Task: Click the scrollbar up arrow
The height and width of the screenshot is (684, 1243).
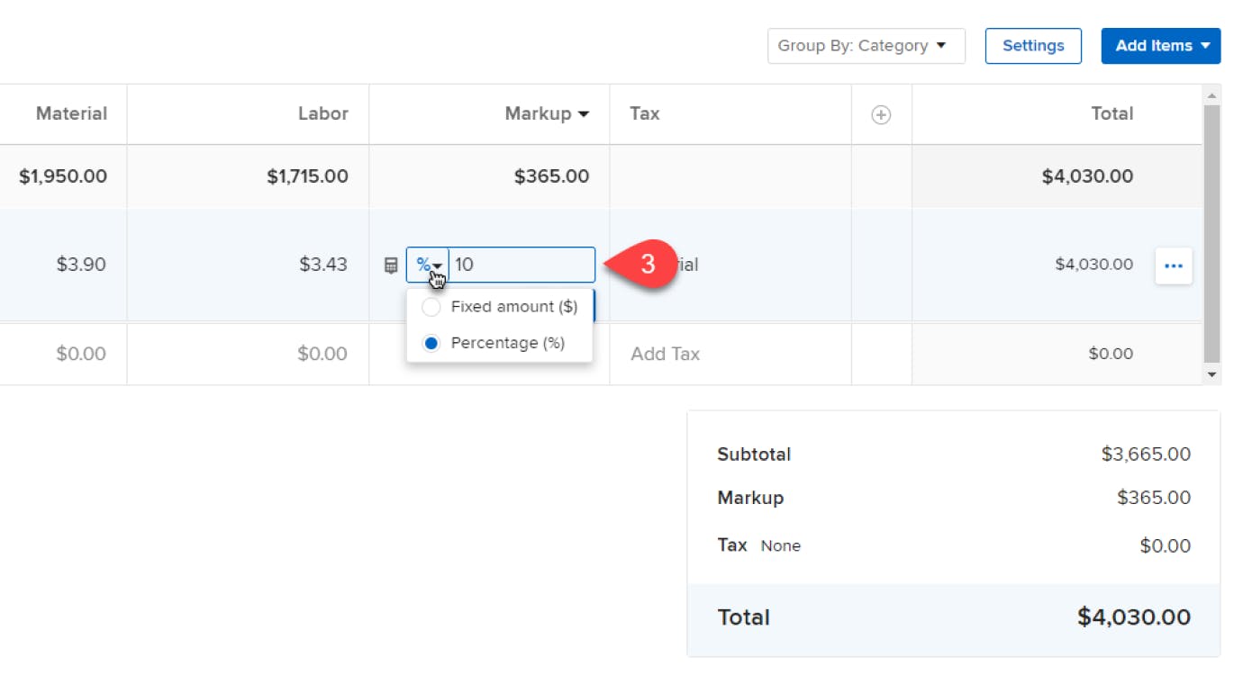Action: tap(1211, 95)
